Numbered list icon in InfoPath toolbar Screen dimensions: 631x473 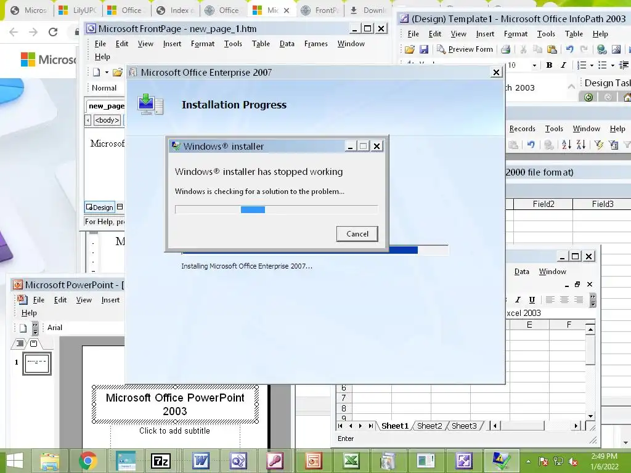click(582, 65)
